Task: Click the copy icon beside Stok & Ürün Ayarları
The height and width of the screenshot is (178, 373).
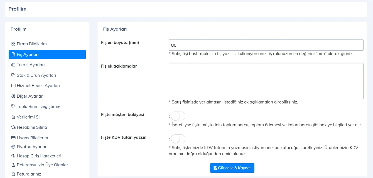Action: coord(13,75)
